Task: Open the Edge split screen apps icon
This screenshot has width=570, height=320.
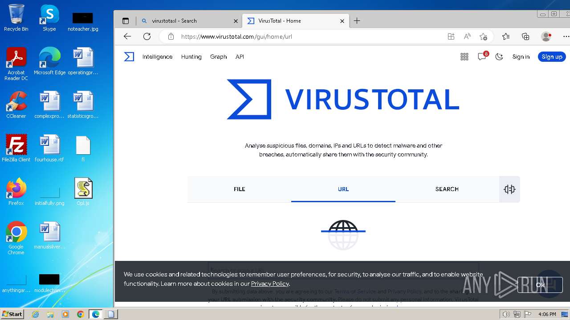Action: (451, 36)
